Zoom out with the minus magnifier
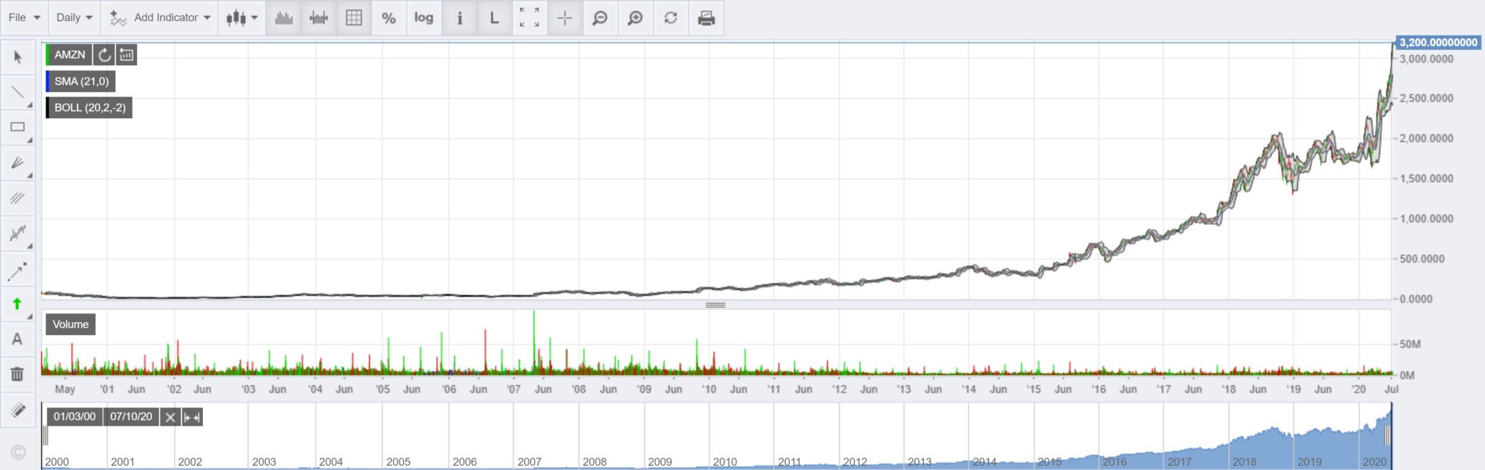 coord(600,18)
